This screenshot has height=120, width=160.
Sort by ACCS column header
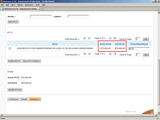55,44
